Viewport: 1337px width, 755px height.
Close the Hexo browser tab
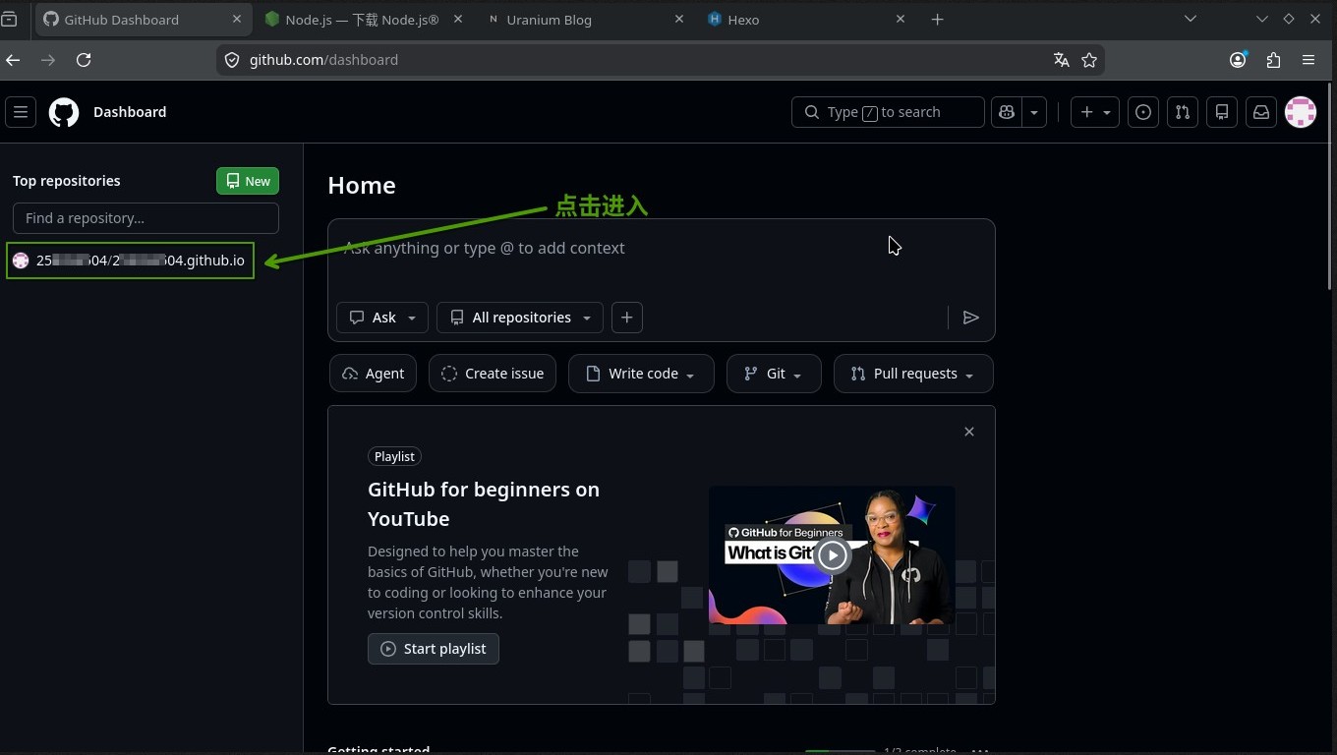pos(901,19)
